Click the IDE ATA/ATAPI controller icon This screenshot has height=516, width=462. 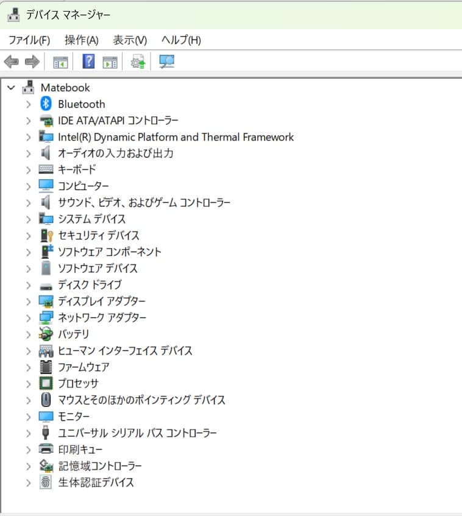pos(46,121)
